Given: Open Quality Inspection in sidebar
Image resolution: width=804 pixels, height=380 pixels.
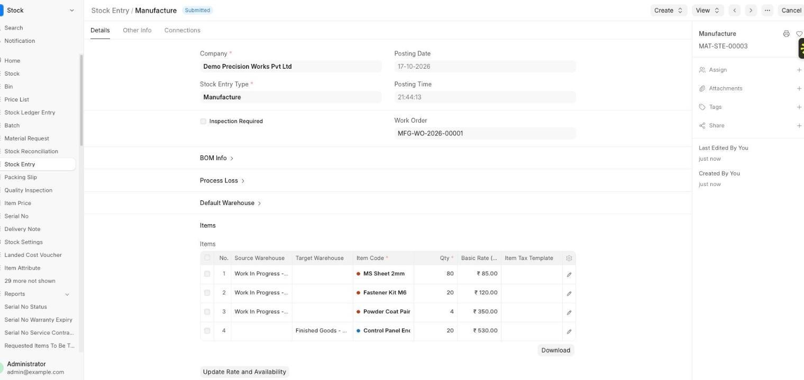Looking at the screenshot, I should click(x=29, y=190).
